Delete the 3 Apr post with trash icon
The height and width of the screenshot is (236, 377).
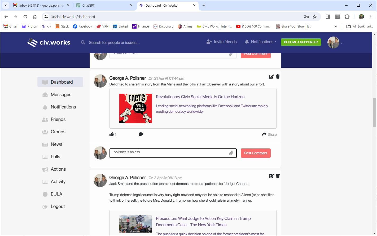[278, 176]
